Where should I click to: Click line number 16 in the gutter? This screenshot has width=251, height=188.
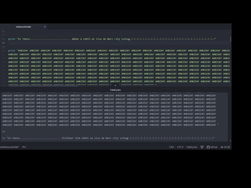[3, 31]
